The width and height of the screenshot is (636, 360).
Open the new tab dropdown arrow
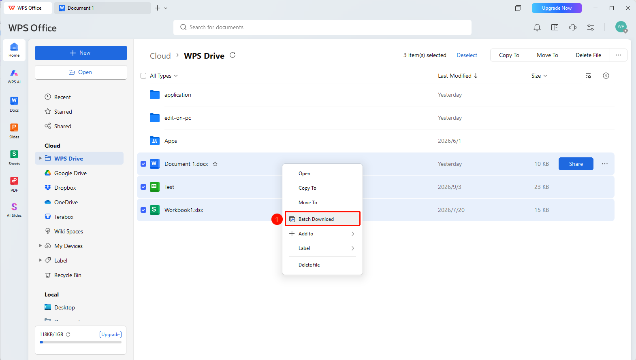click(166, 8)
